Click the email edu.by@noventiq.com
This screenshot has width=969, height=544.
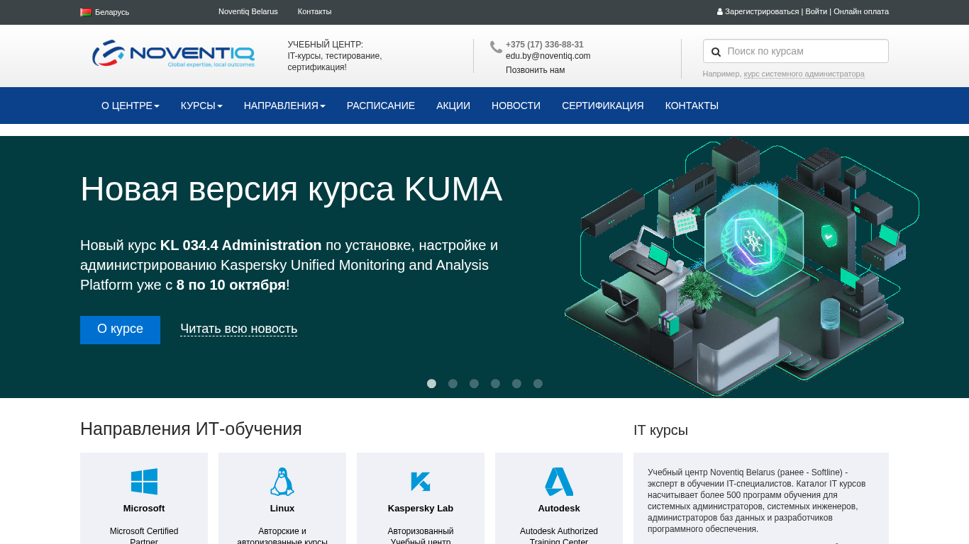[548, 56]
